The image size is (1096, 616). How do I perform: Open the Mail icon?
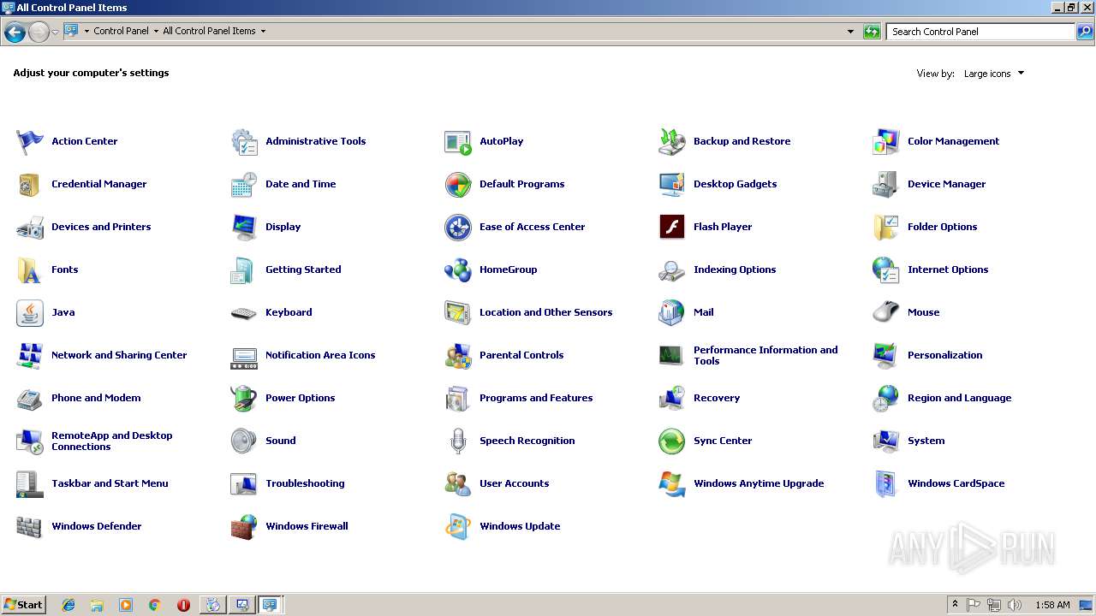click(672, 313)
